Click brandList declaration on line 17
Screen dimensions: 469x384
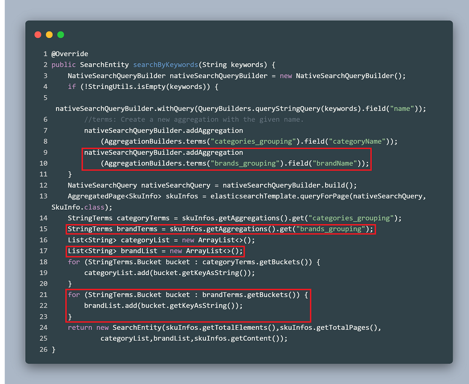(x=155, y=251)
